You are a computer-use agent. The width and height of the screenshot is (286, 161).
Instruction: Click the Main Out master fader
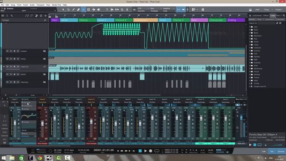click(x=241, y=118)
